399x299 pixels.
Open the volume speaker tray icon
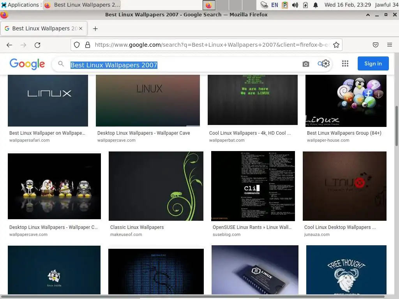(x=295, y=5)
